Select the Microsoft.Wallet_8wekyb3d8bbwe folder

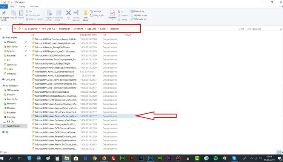pyautogui.click(x=52, y=92)
